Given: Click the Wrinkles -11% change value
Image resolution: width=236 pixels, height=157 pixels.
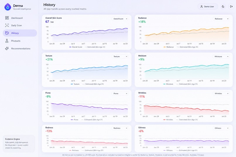Looking at the screenshot, I should point(141,96).
